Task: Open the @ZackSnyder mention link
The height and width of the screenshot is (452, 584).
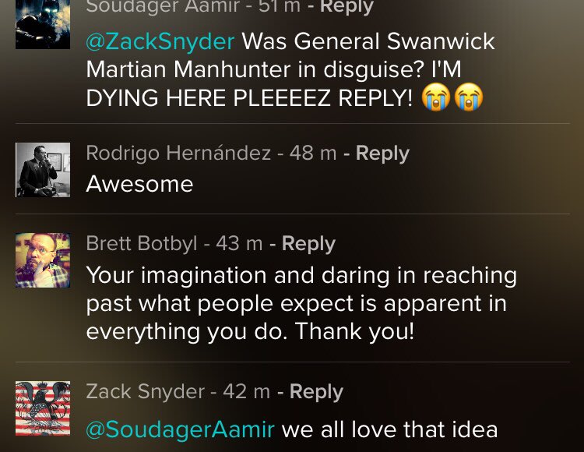Action: pyautogui.click(x=160, y=41)
